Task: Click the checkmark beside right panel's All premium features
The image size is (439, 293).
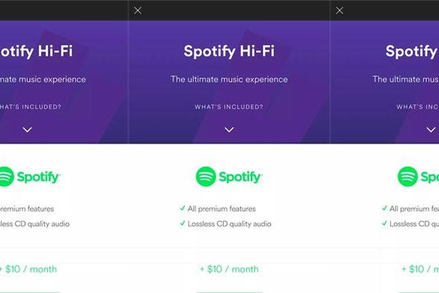Action: (385, 208)
